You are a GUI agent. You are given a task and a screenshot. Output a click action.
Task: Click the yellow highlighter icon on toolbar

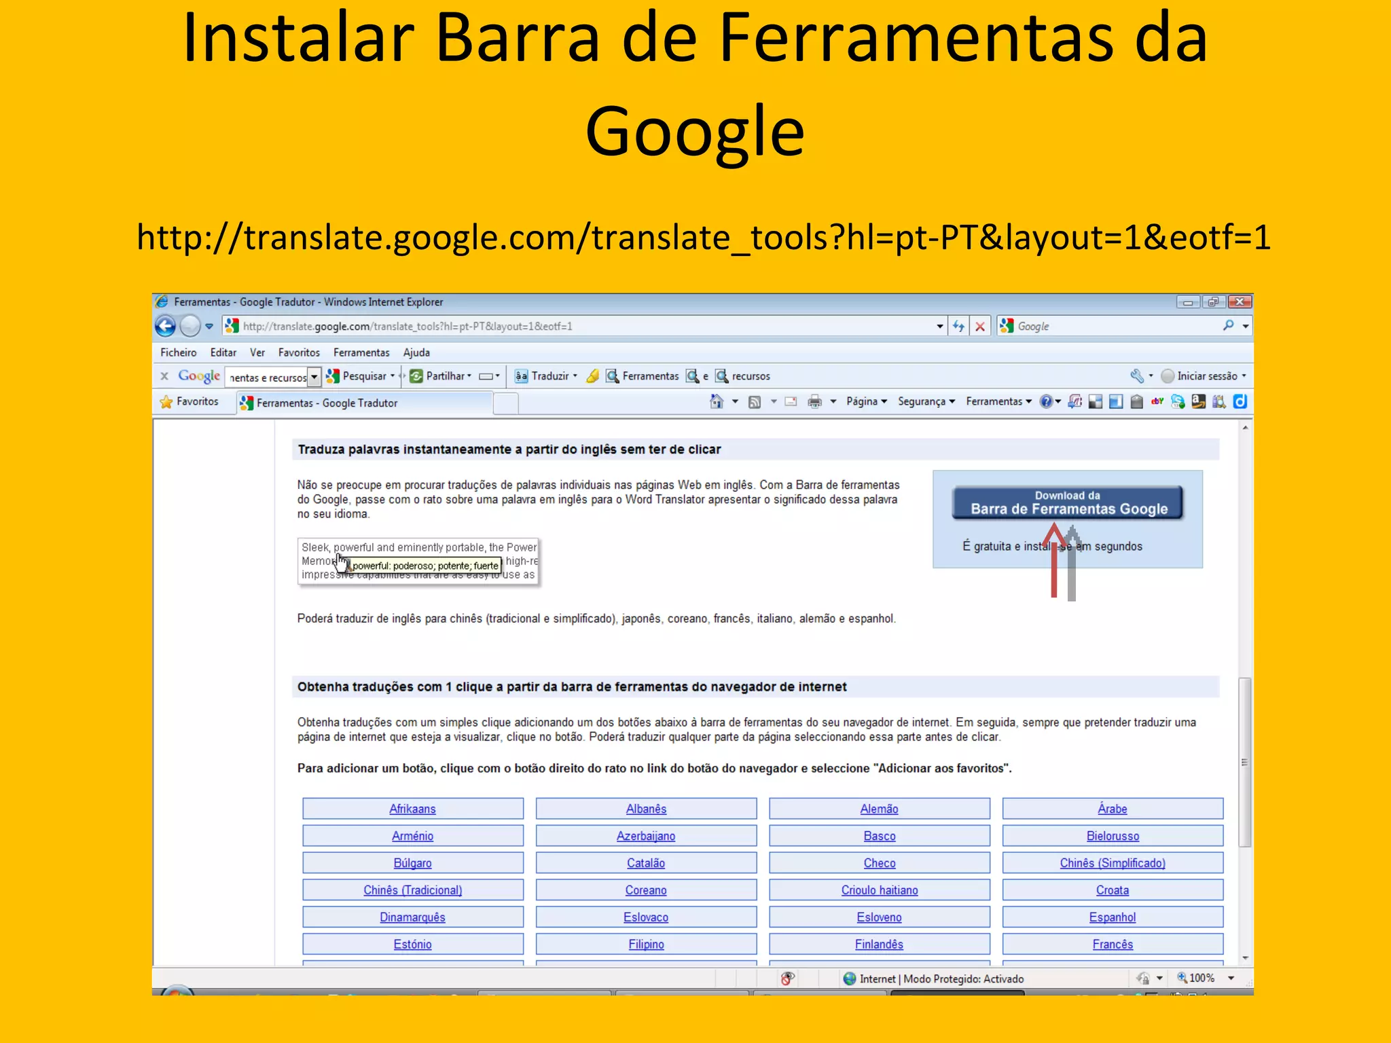coord(593,376)
